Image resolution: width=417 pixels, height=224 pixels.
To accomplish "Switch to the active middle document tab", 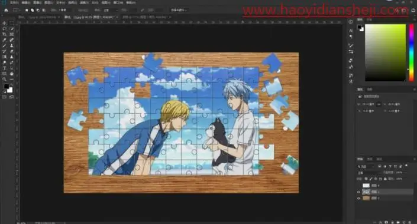I will click(91, 17).
